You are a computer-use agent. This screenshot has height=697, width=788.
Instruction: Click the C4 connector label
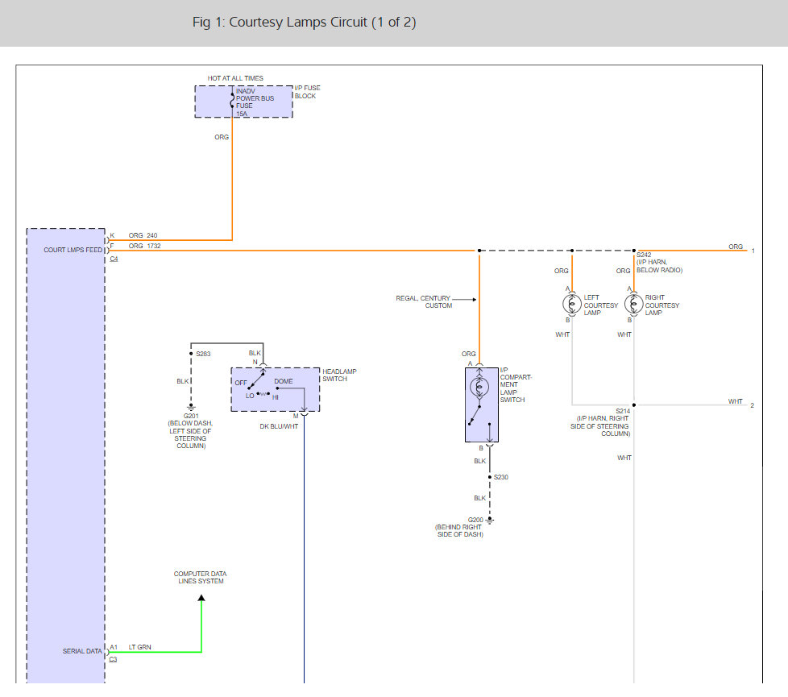coord(114,259)
